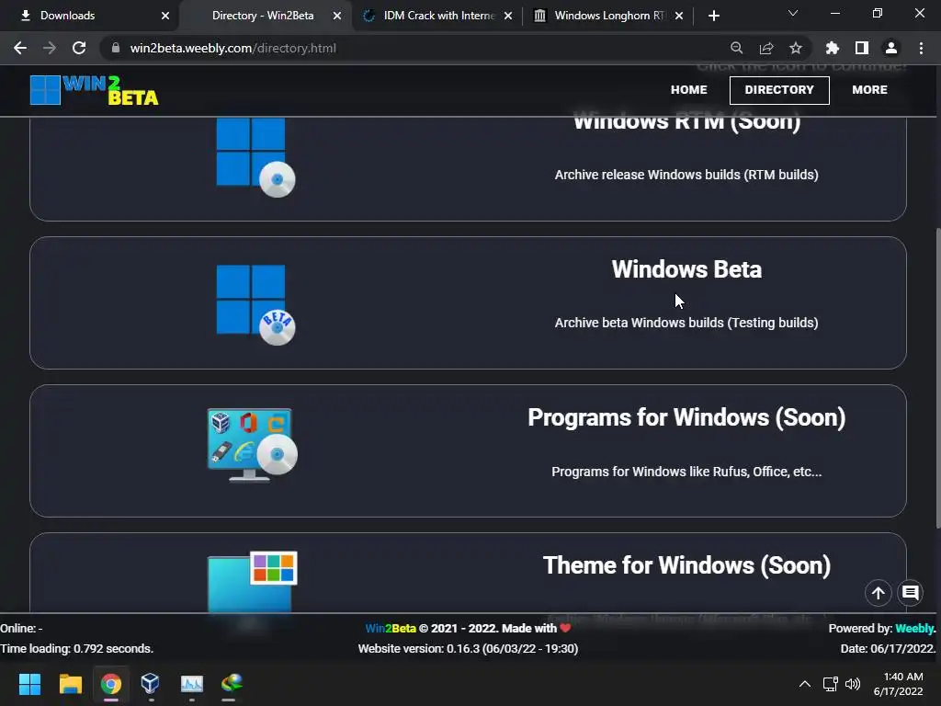The image size is (941, 706).
Task: Open the browser zoom indicator
Action: (736, 48)
